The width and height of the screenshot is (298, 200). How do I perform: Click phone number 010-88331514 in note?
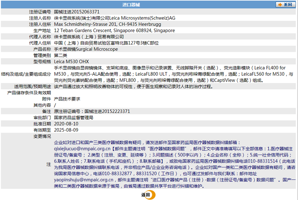[x=263, y=161]
